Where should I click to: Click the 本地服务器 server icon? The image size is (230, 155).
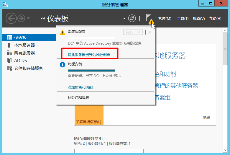pyautogui.click(x=9, y=45)
